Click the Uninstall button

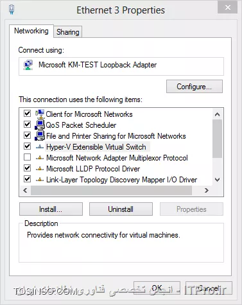[x=121, y=209]
